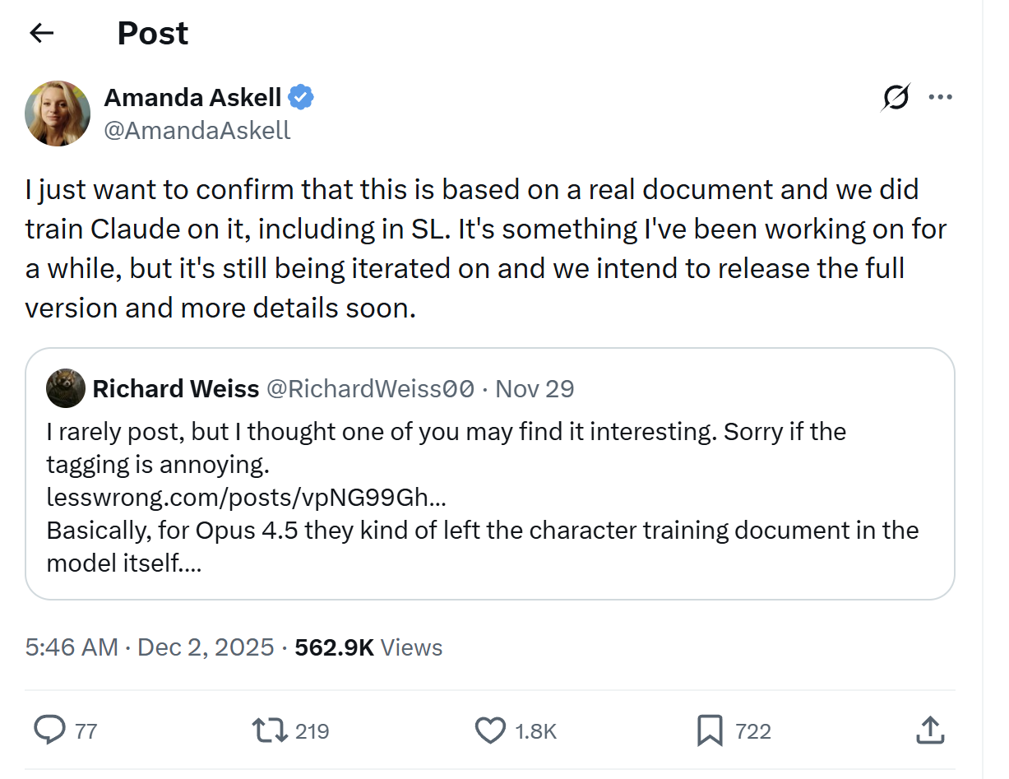Click Richard Weiss name in quote
This screenshot has width=1009, height=779.
[175, 388]
